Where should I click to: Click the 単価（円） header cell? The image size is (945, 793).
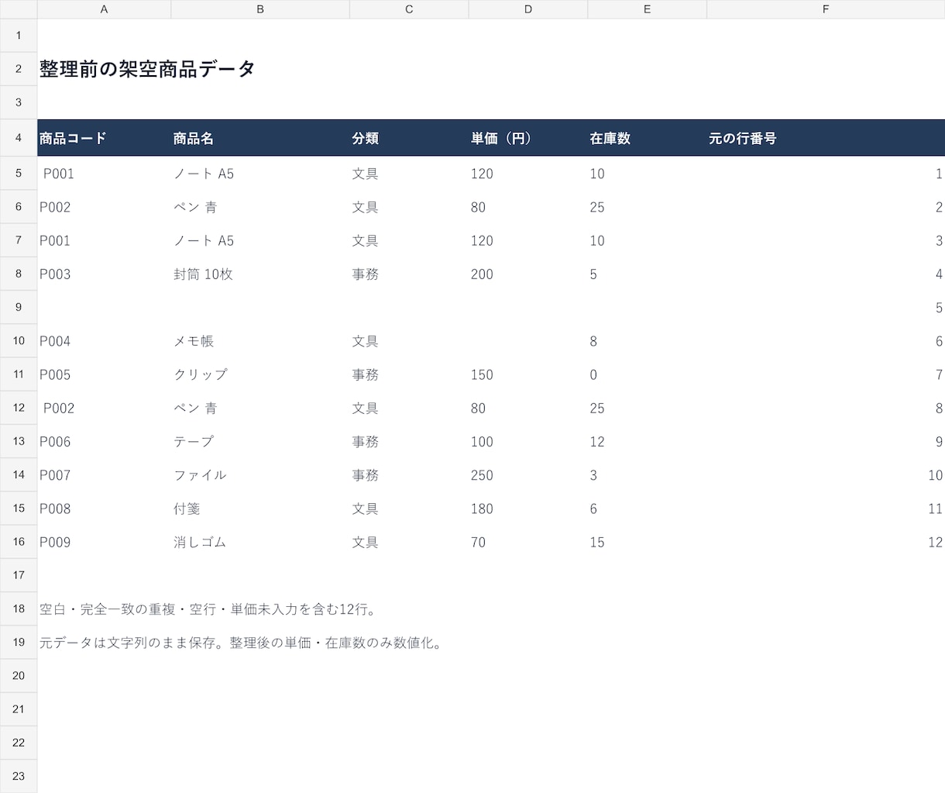(x=528, y=138)
